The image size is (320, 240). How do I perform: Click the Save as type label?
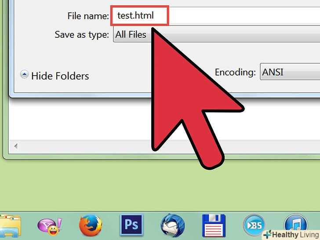[x=82, y=34]
